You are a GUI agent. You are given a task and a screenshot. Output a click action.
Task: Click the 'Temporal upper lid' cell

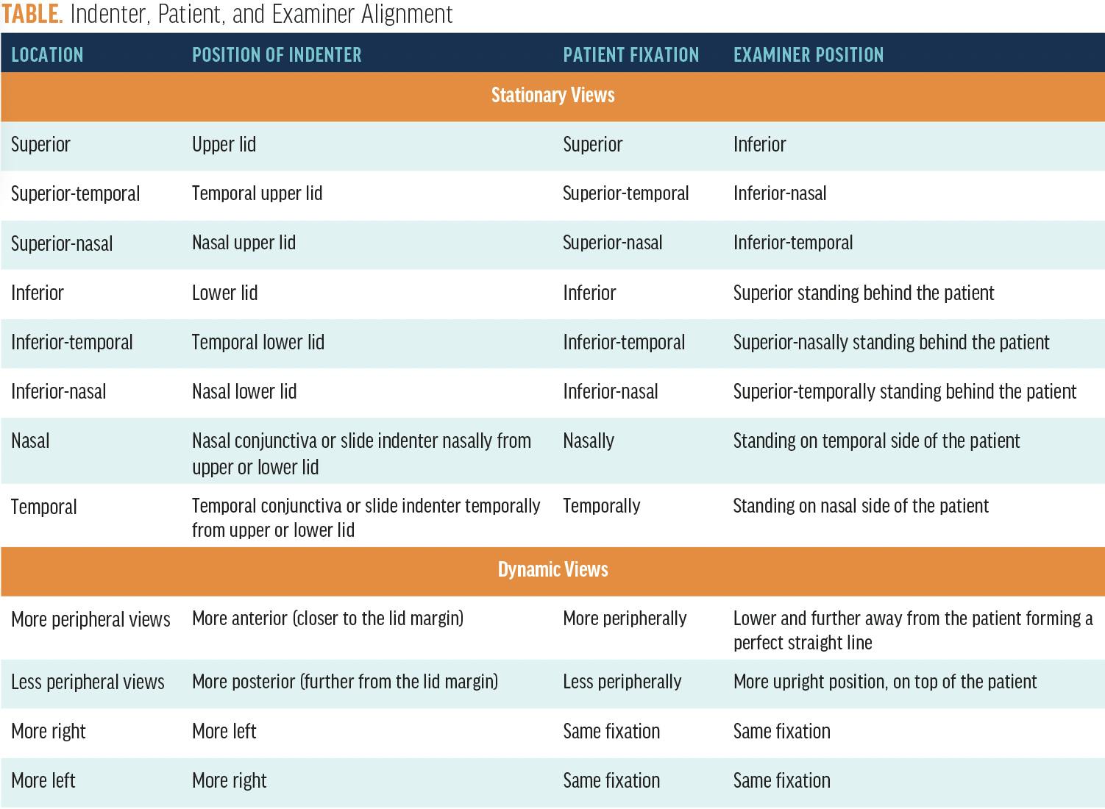(x=257, y=193)
